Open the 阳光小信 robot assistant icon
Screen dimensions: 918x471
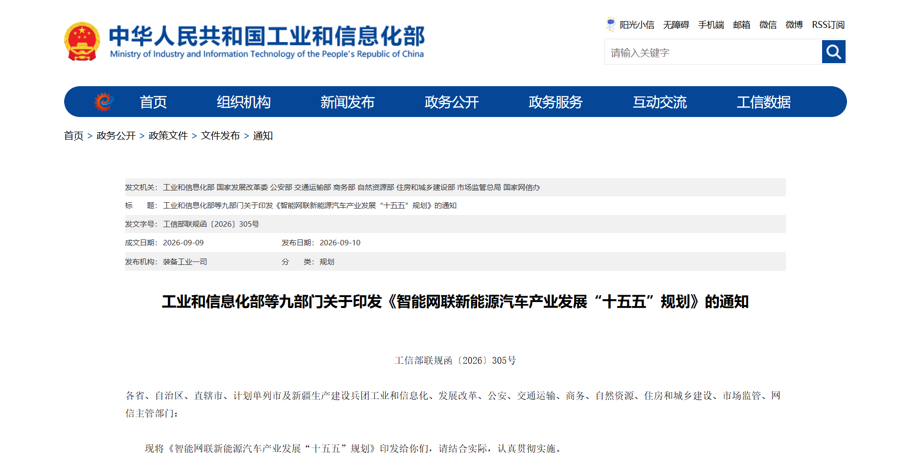(x=611, y=24)
